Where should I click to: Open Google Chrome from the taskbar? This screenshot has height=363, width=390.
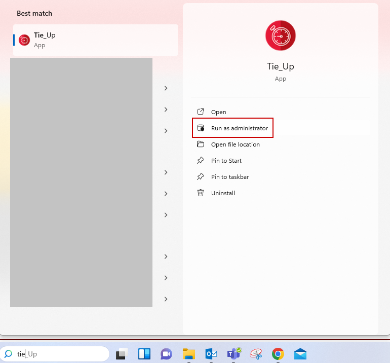(278, 354)
